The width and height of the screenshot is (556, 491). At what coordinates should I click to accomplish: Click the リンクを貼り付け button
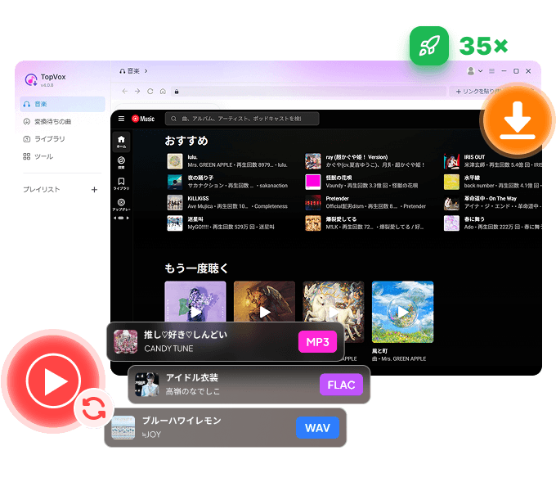pos(478,91)
